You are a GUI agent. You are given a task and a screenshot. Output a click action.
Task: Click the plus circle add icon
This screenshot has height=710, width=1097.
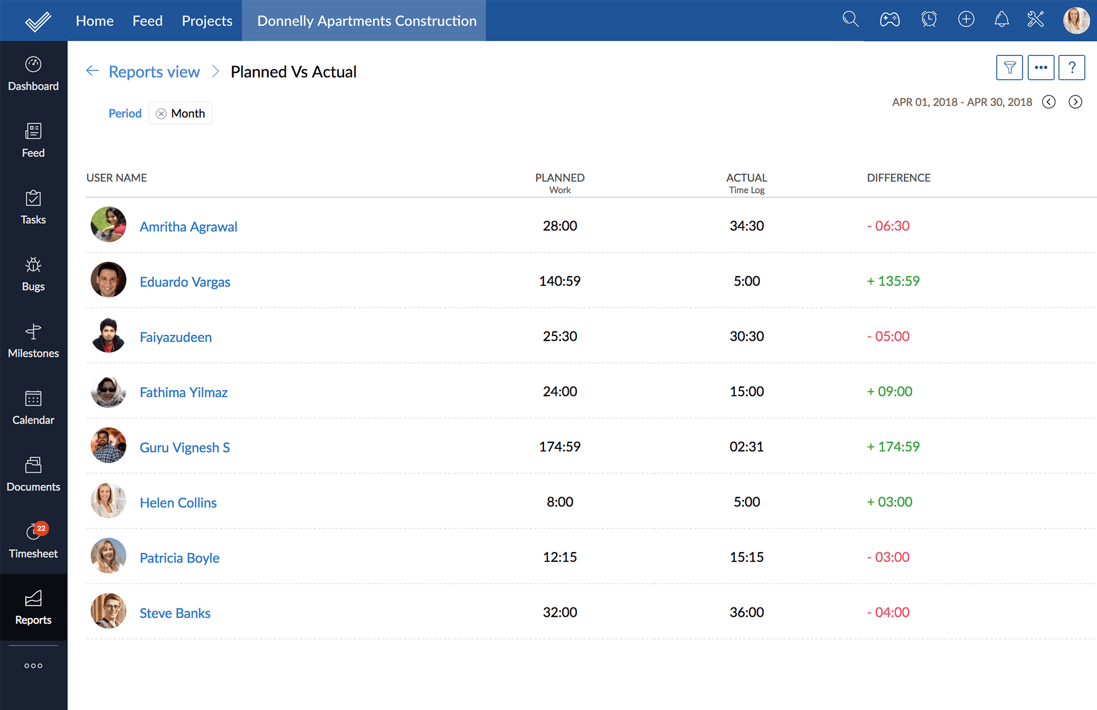click(966, 20)
